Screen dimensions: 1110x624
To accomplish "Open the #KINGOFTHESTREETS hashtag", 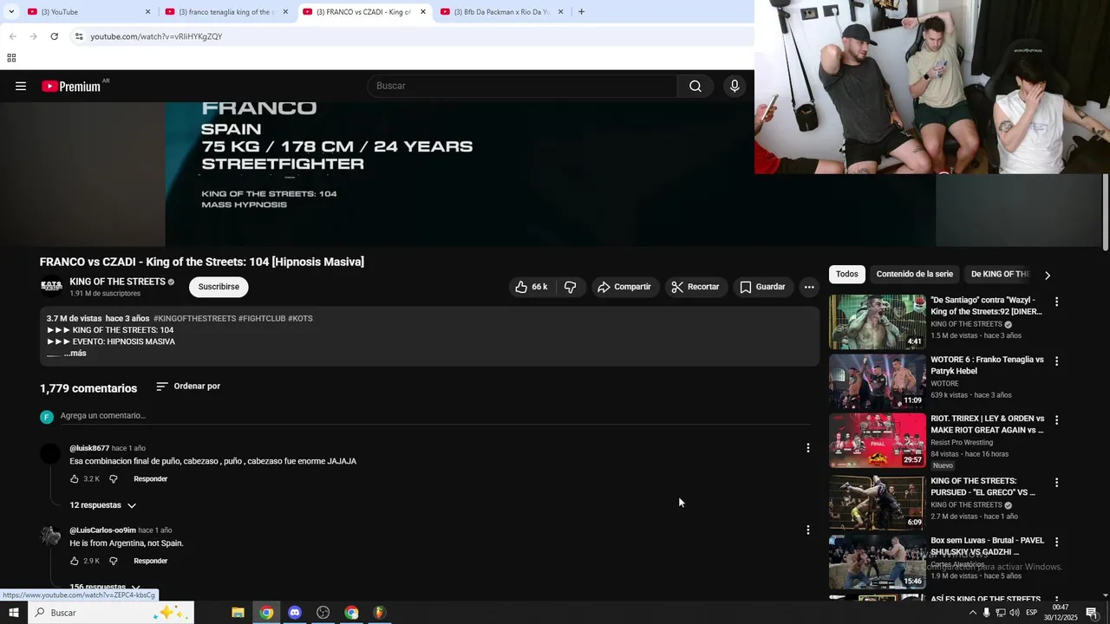I will pyautogui.click(x=194, y=319).
